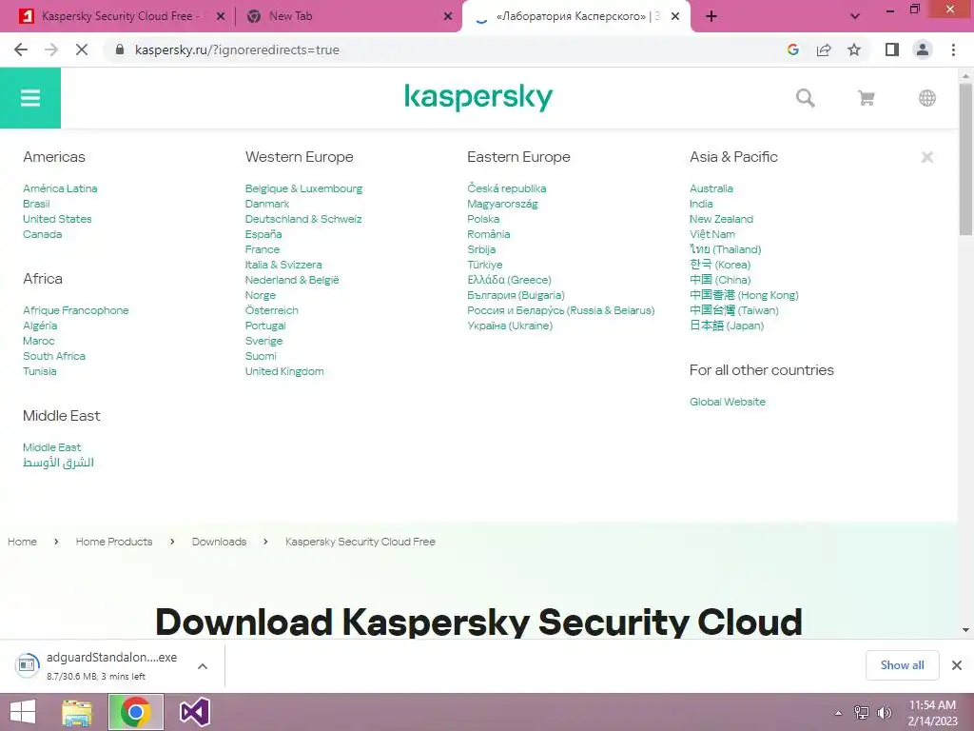The width and height of the screenshot is (974, 731).
Task: Click Show all downloads button
Action: click(x=902, y=665)
